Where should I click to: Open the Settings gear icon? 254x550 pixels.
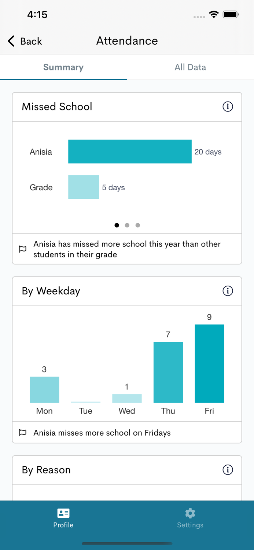pyautogui.click(x=190, y=513)
